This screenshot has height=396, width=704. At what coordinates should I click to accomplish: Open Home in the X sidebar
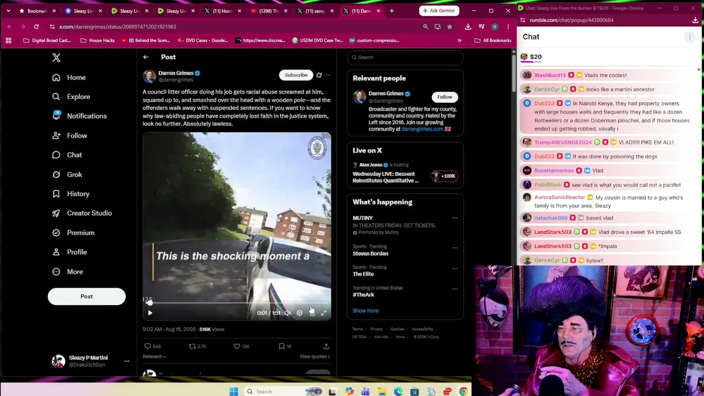coord(69,78)
